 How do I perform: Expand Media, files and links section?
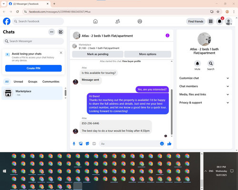point(204,95)
